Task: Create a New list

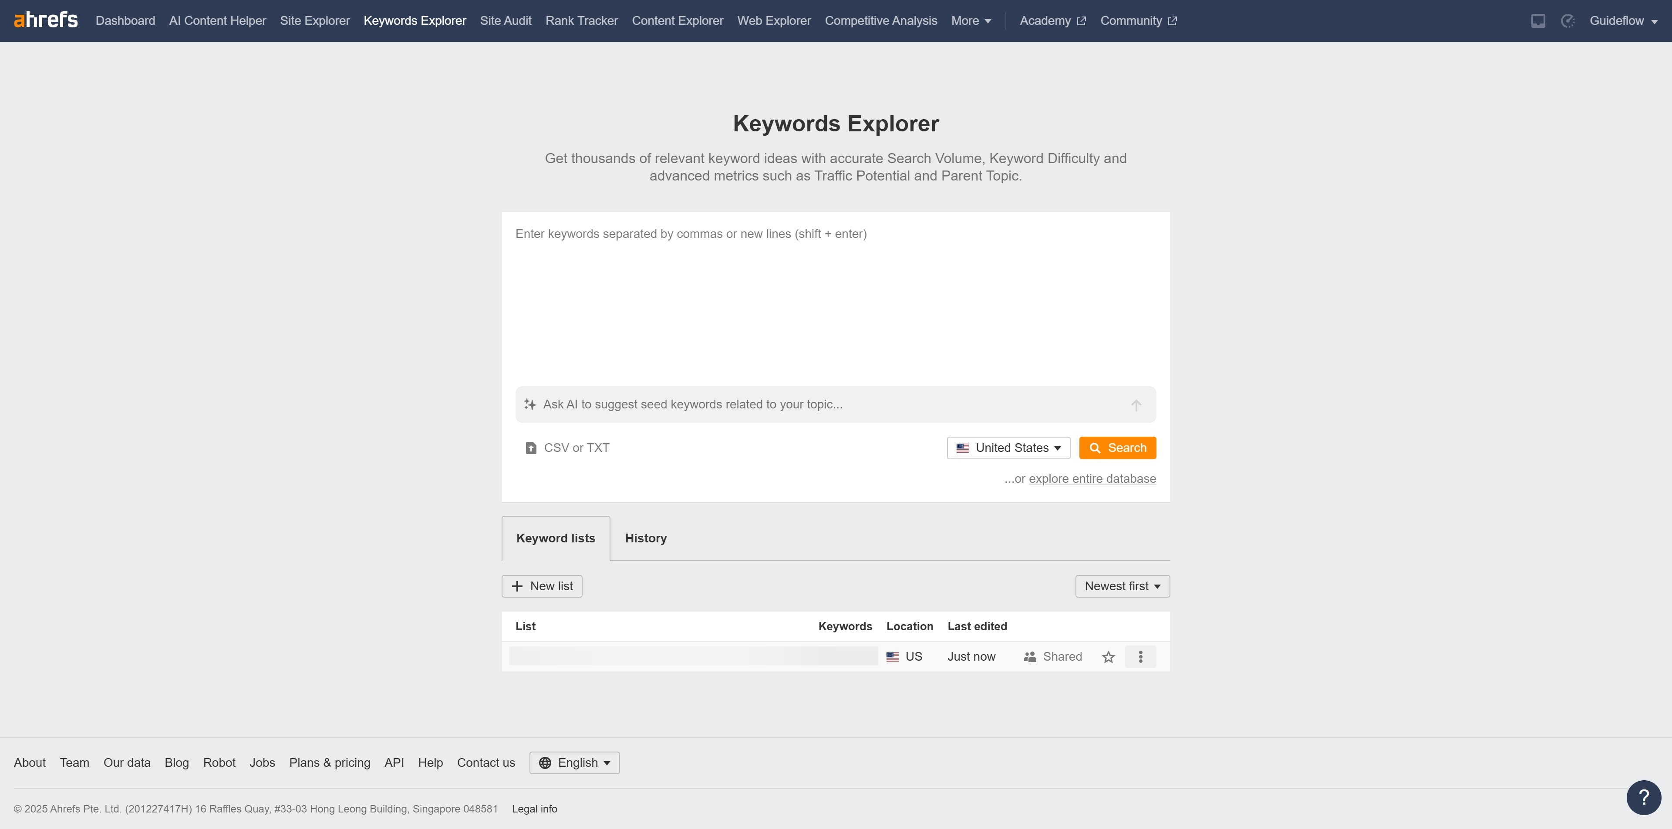Action: [x=541, y=586]
